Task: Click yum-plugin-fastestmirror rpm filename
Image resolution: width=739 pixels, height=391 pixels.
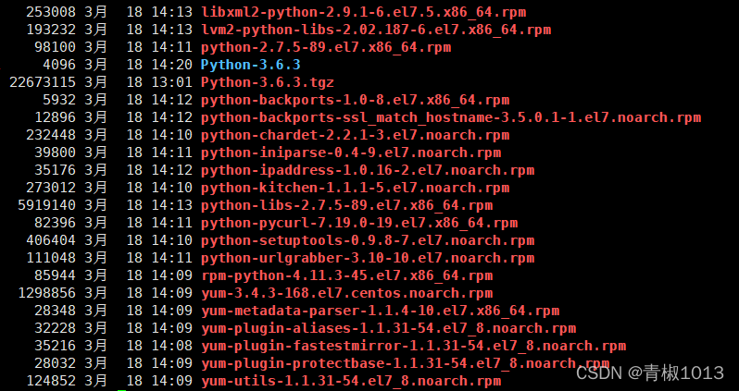Action: click(x=414, y=347)
